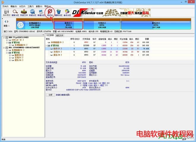
Task: Click the HD1:ST500DM002 disk icon in tree
Action: (7, 48)
